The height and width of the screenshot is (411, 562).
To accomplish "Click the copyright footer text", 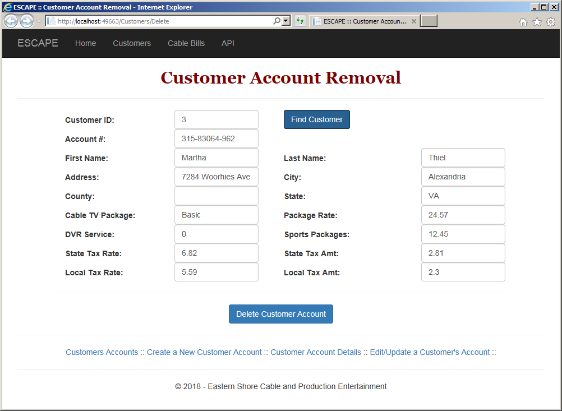I will pos(281,386).
